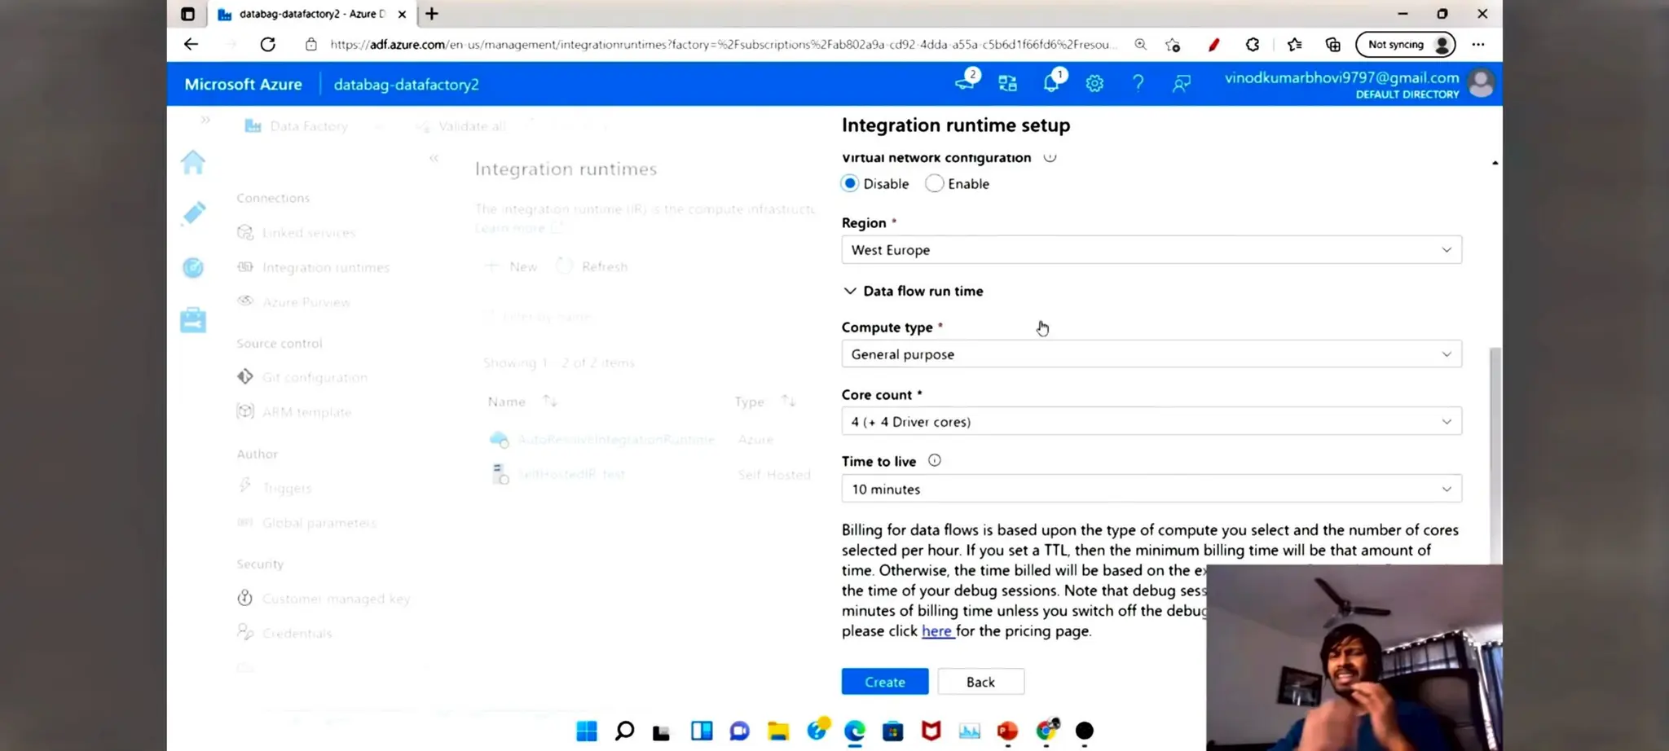Open Git configuration menu item
The image size is (1669, 751).
315,377
